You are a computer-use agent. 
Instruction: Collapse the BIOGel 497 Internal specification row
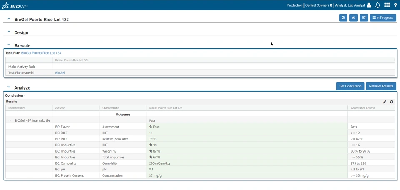(x=10, y=120)
